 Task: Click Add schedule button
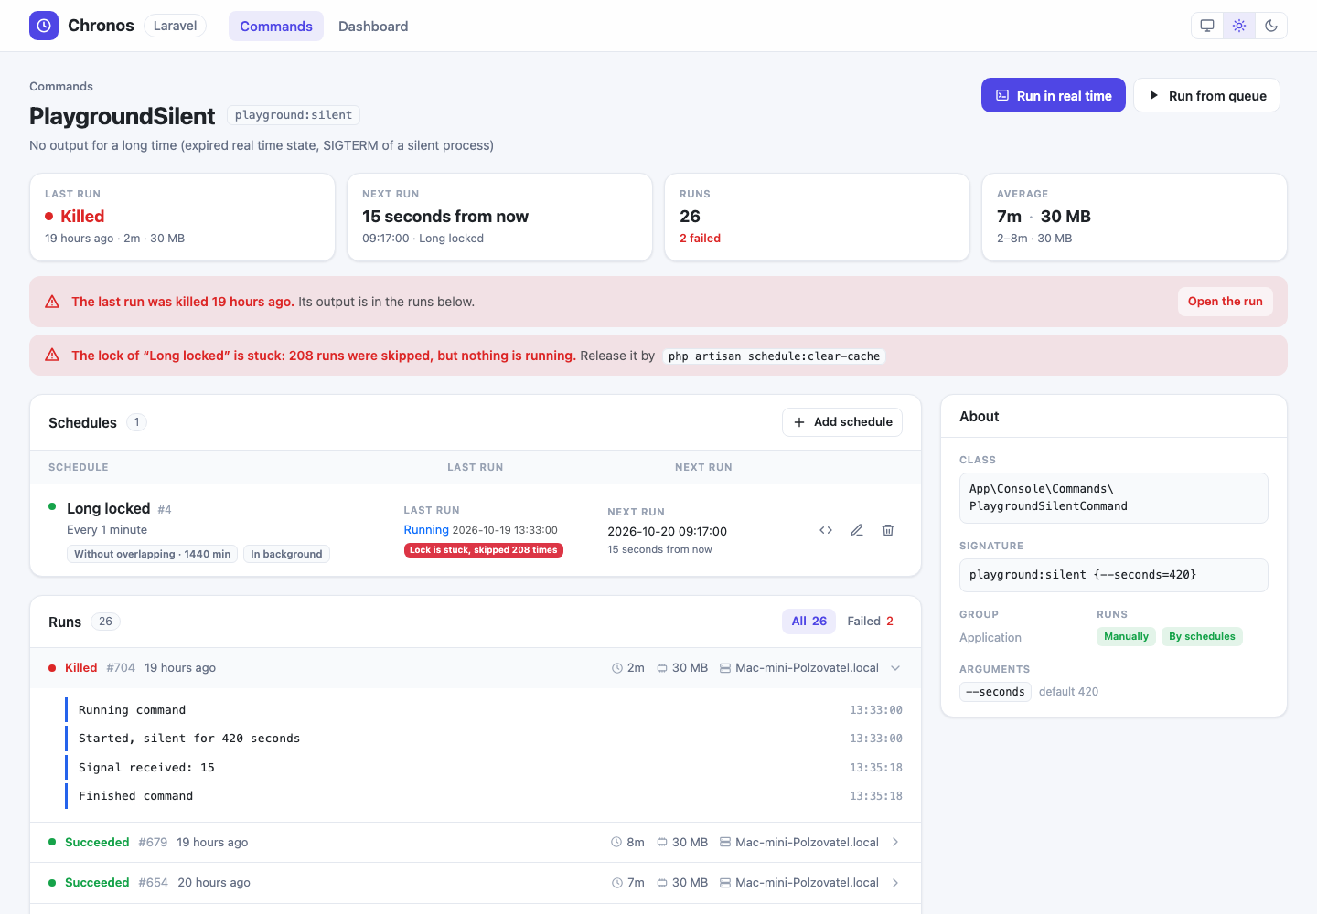(x=842, y=422)
